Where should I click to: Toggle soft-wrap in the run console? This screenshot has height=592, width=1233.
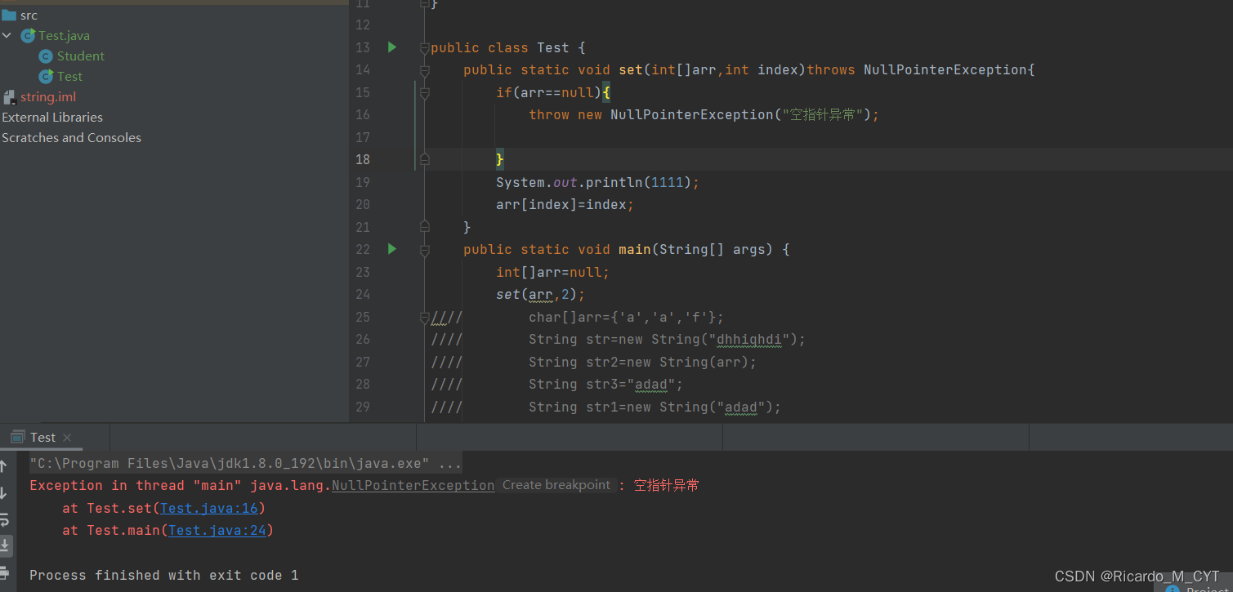click(x=4, y=519)
